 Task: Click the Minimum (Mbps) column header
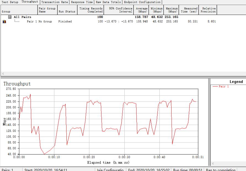[x=157, y=10]
